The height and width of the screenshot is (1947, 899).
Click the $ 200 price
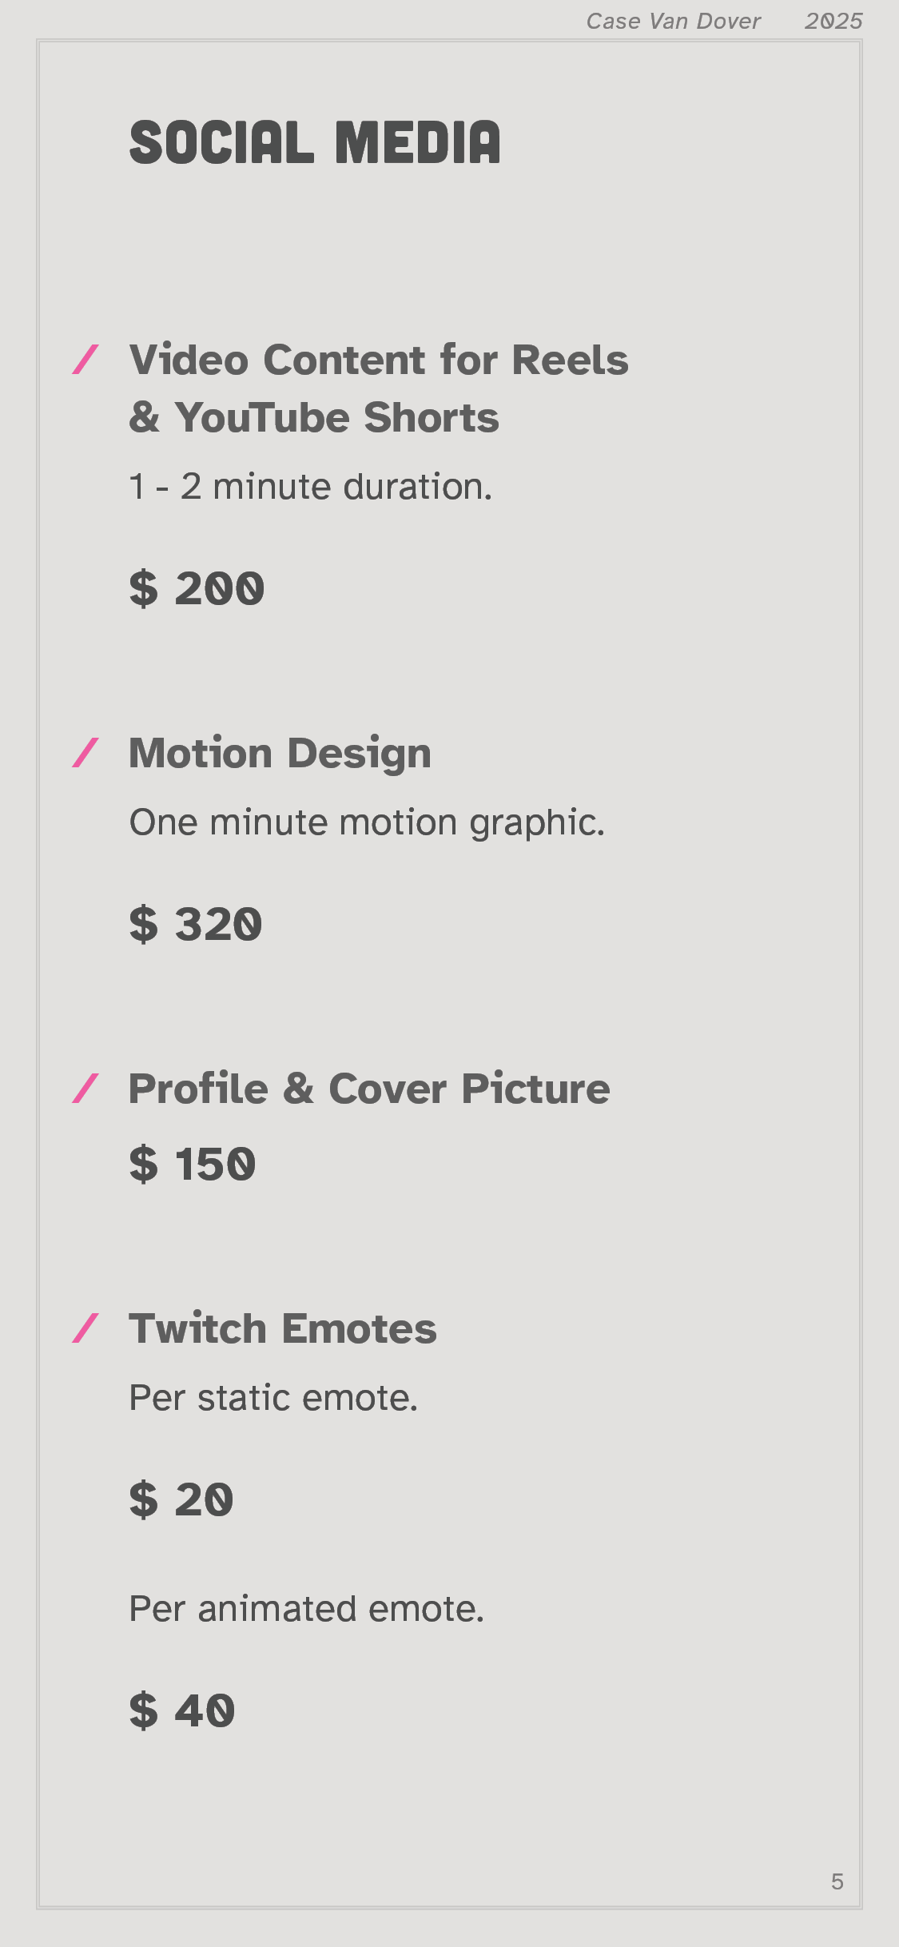[x=197, y=589]
